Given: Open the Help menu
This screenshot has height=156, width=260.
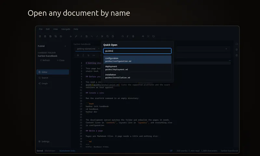Looking at the screenshot, I should (x=76, y=29).
